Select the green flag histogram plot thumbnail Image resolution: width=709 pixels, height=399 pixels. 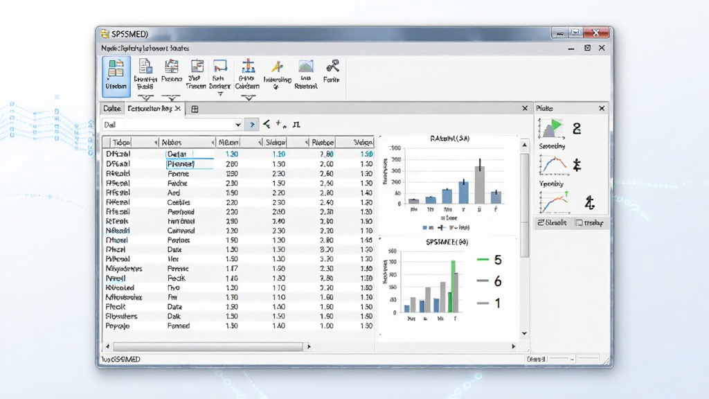pos(551,128)
